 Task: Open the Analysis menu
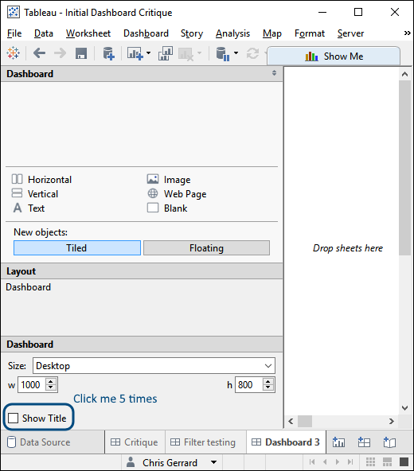click(x=232, y=33)
